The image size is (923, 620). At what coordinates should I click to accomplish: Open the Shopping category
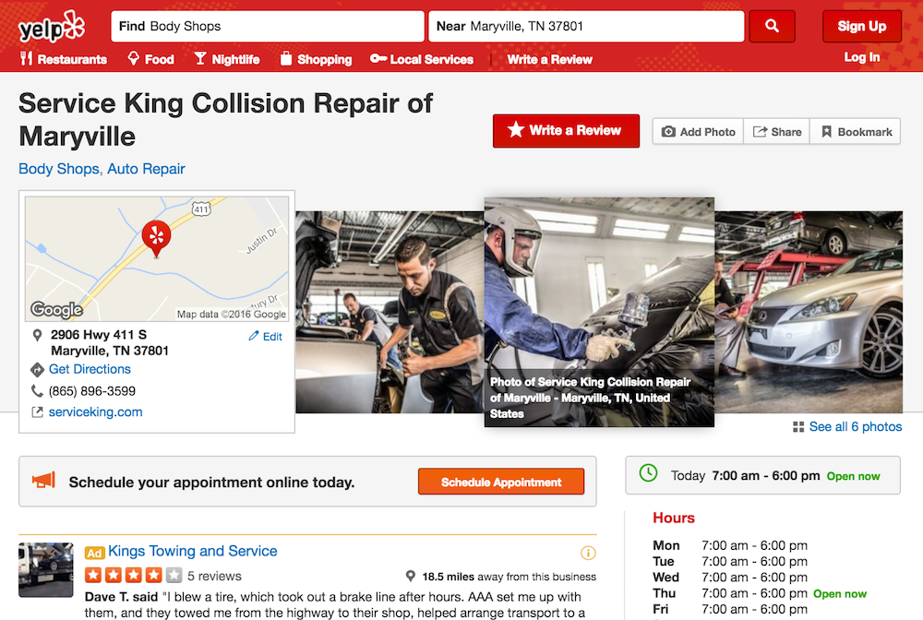click(316, 59)
